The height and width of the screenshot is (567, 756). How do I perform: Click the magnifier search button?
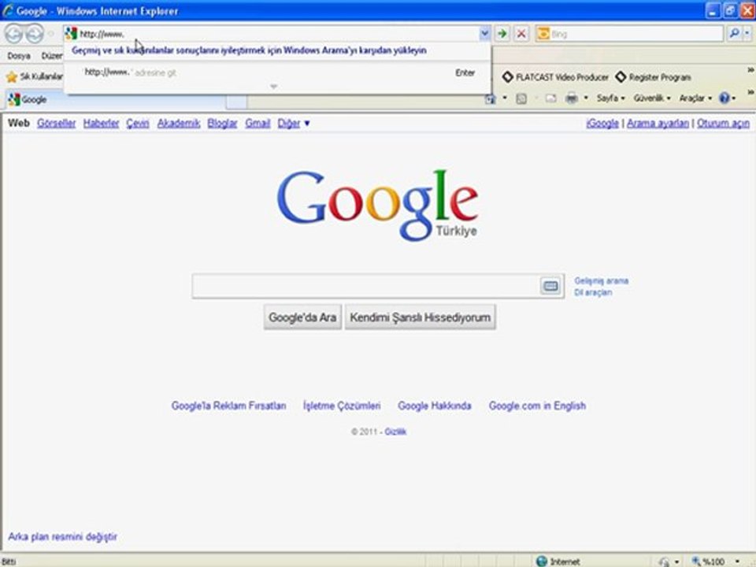tap(734, 33)
